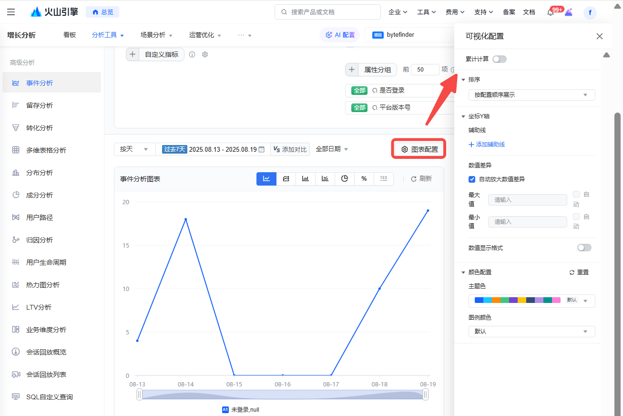Open the 主题色 color palette selector

point(531,301)
